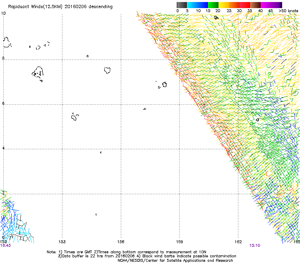The width and height of the screenshot is (300, 263).
Task: Click the legend's '45' speed label
Action: 270,11
